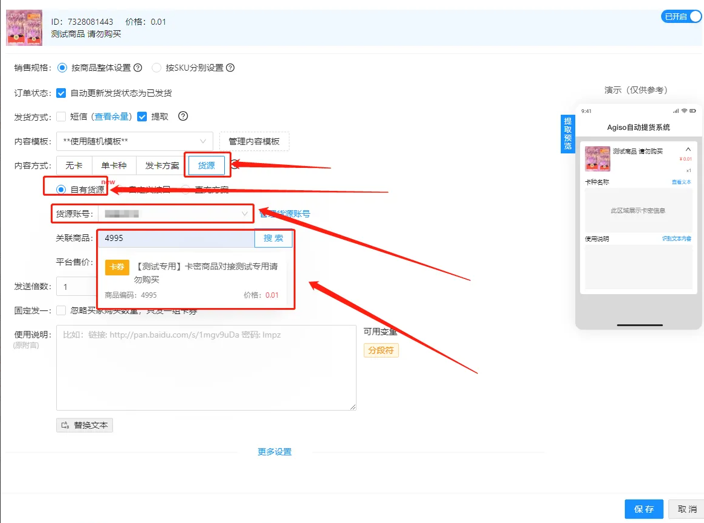Switch to the 发卡方案 tab
The width and height of the screenshot is (704, 523).
point(161,165)
